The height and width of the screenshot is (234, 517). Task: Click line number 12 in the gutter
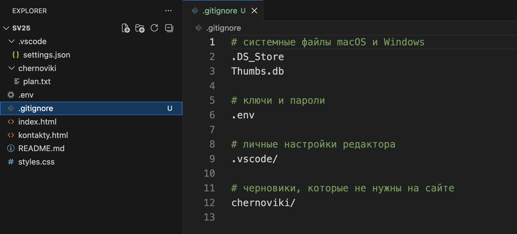coord(209,203)
